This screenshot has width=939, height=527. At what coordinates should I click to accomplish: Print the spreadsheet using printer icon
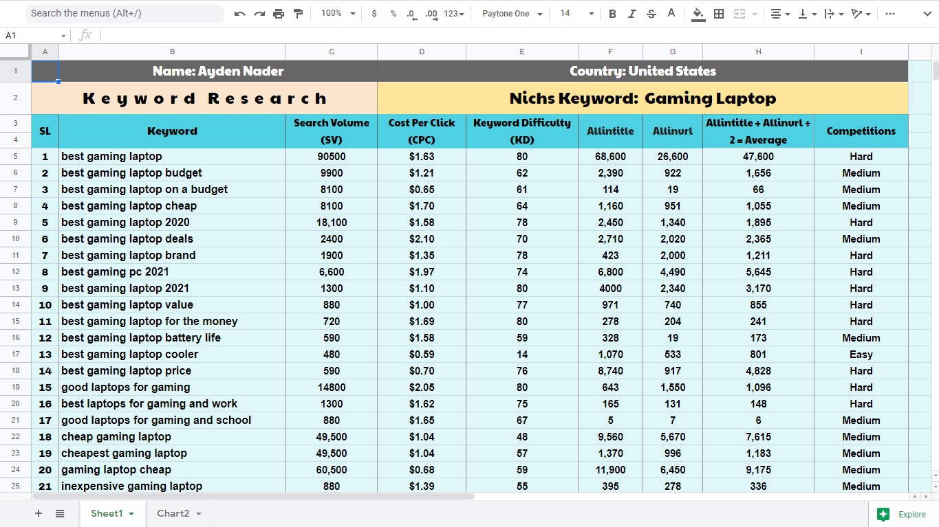pyautogui.click(x=279, y=14)
